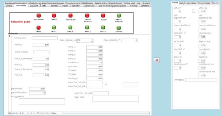222x116 pixels.
Task: Switch to the 'Biblioteche' tab
Action: click(x=55, y=6)
